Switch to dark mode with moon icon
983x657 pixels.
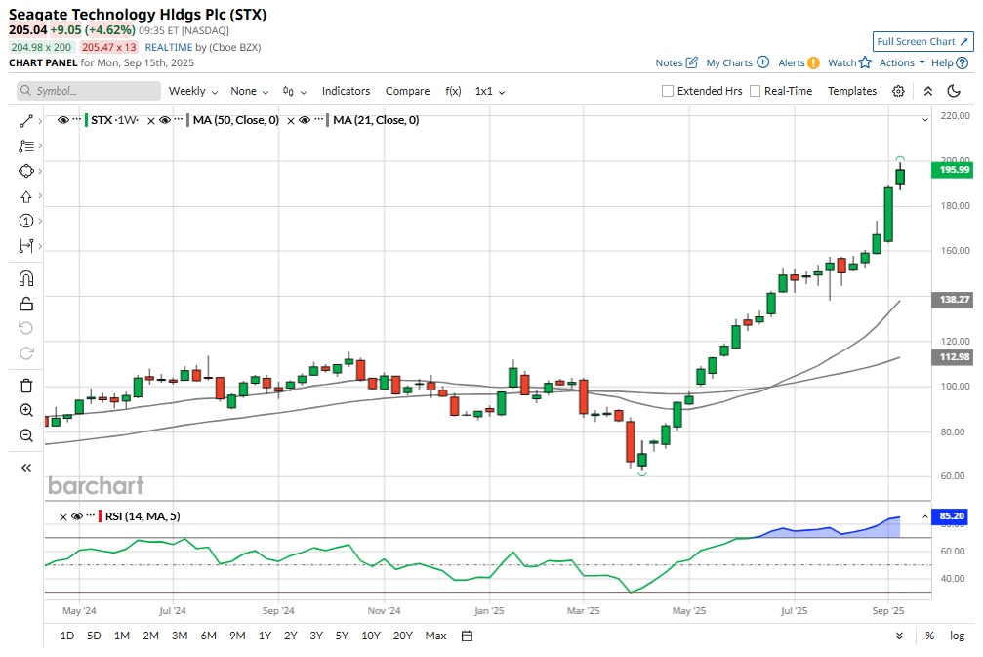[x=954, y=91]
